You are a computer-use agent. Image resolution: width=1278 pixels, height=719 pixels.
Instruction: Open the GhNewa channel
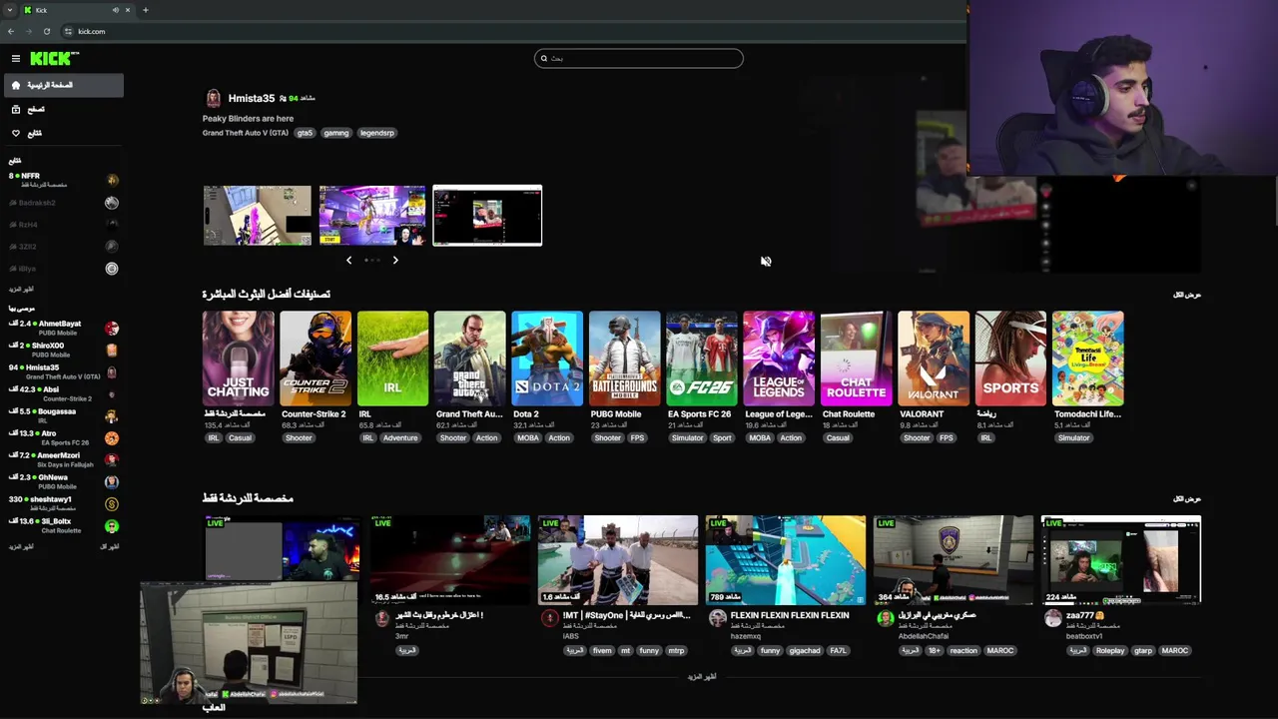coord(64,481)
